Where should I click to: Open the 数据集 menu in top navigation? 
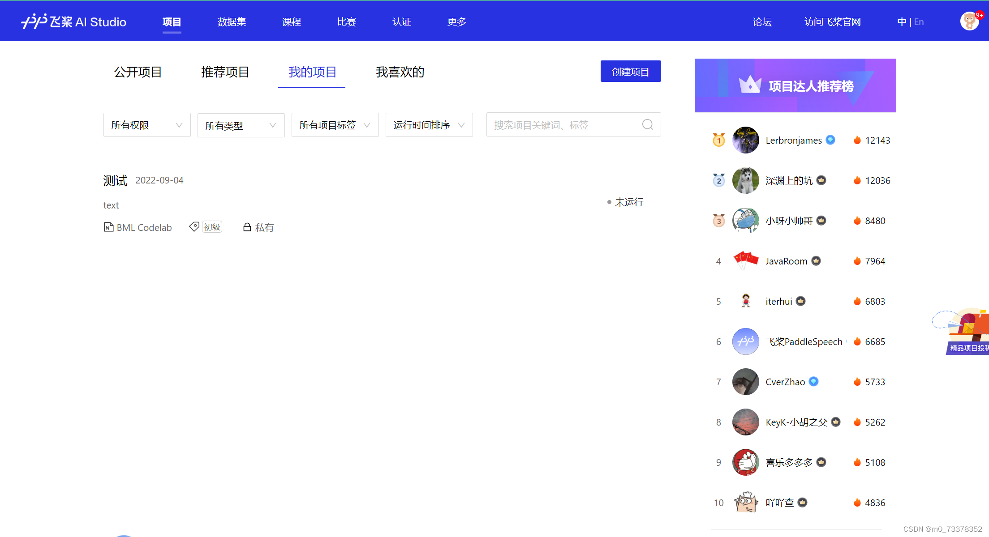tap(232, 22)
